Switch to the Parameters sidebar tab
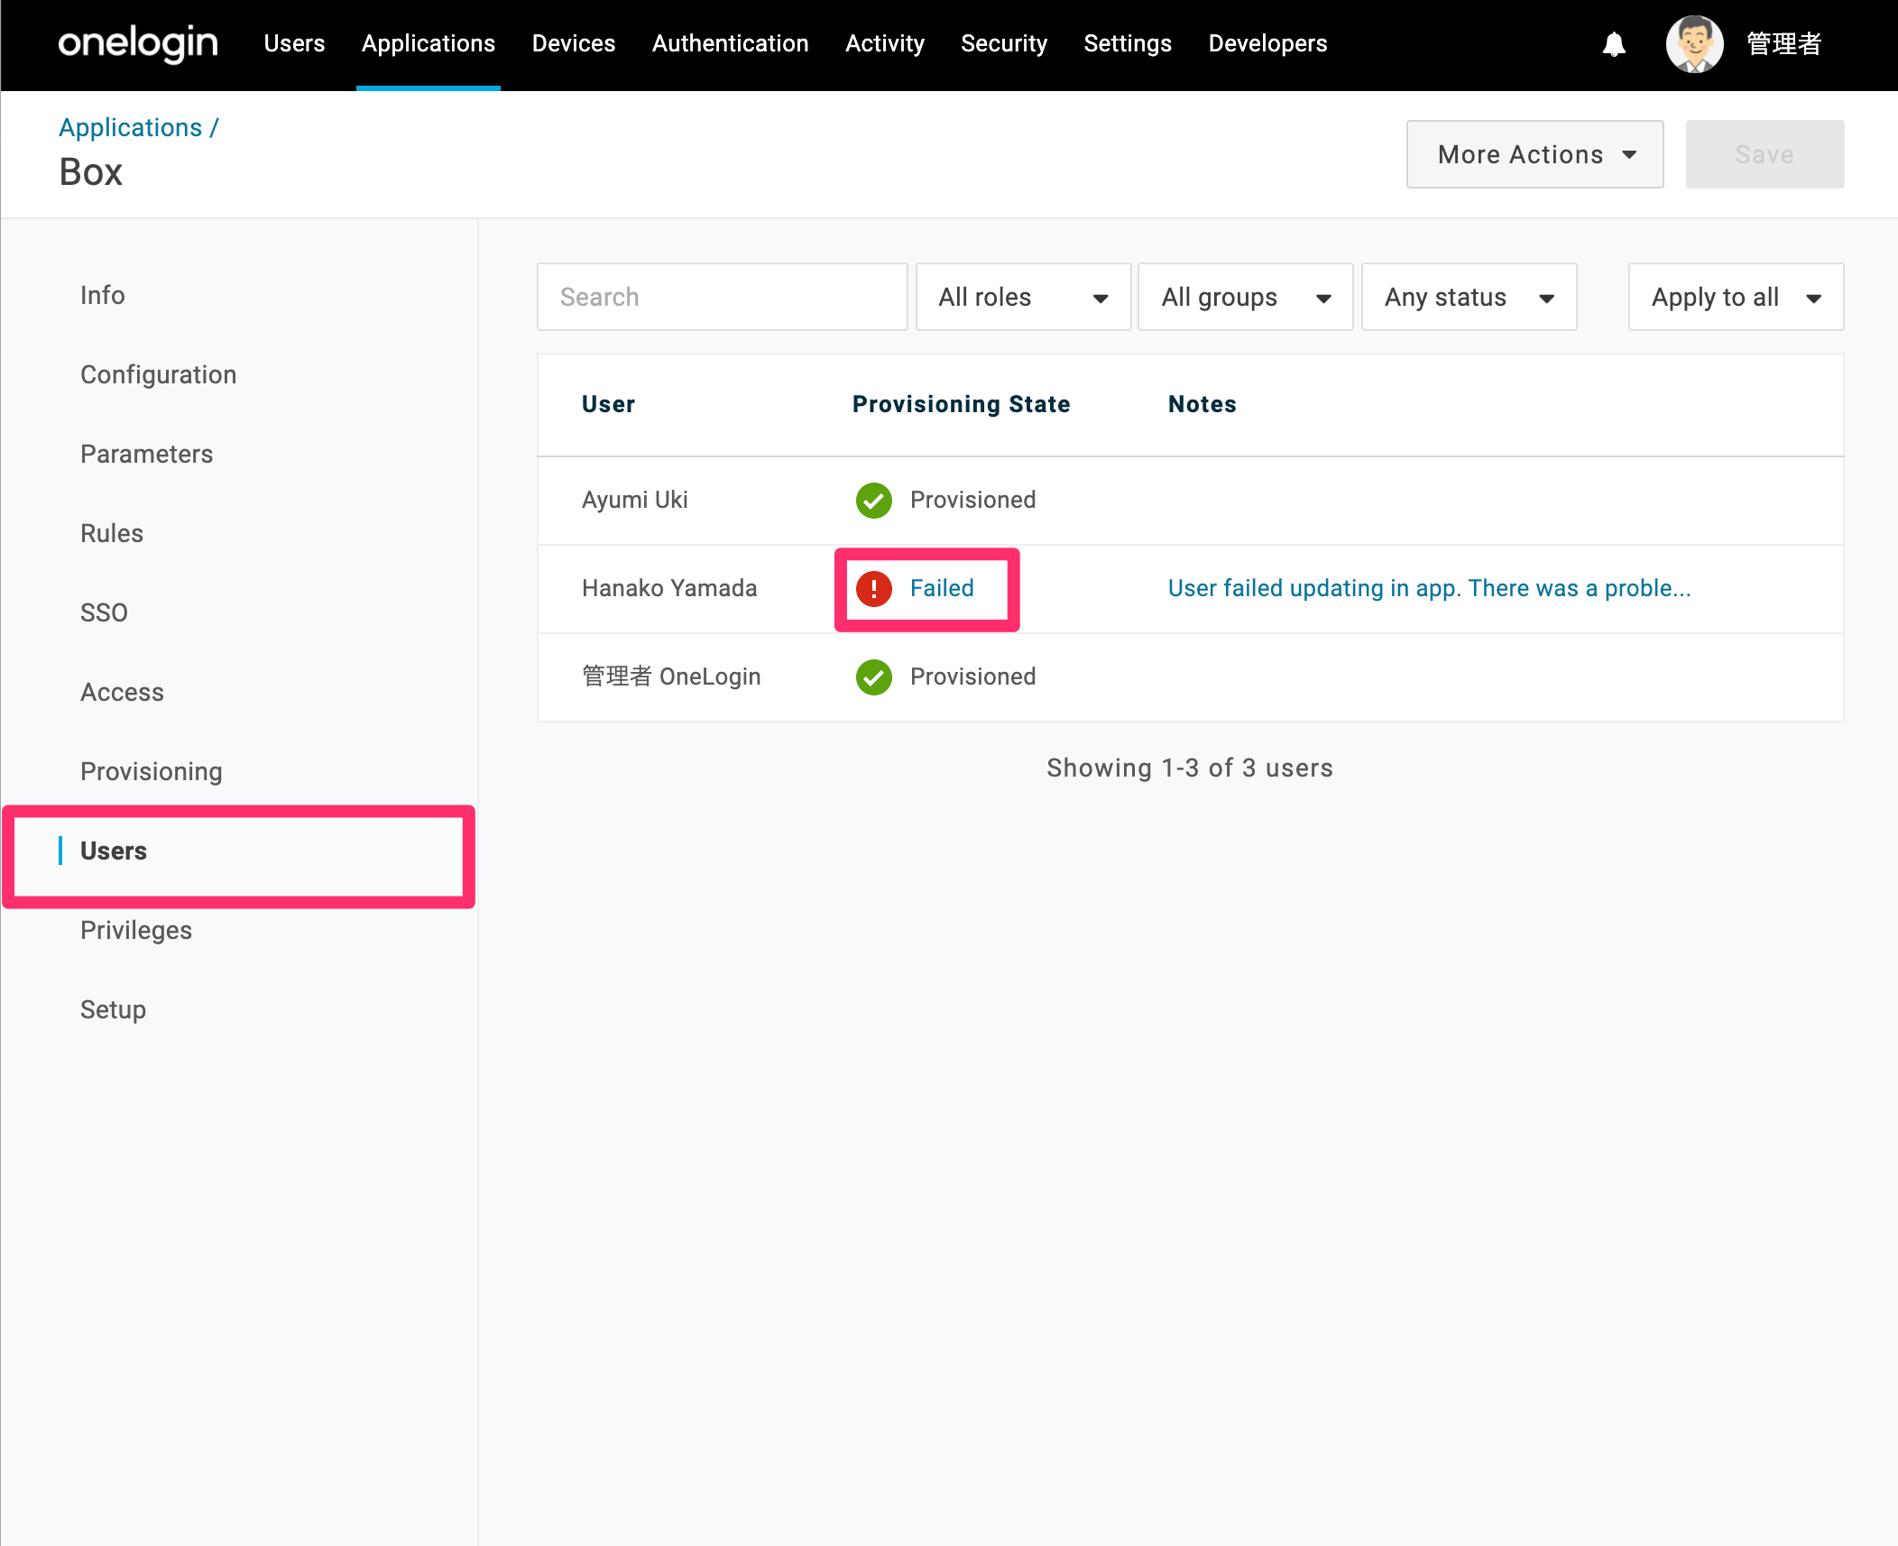Viewport: 1898px width, 1546px height. point(146,454)
